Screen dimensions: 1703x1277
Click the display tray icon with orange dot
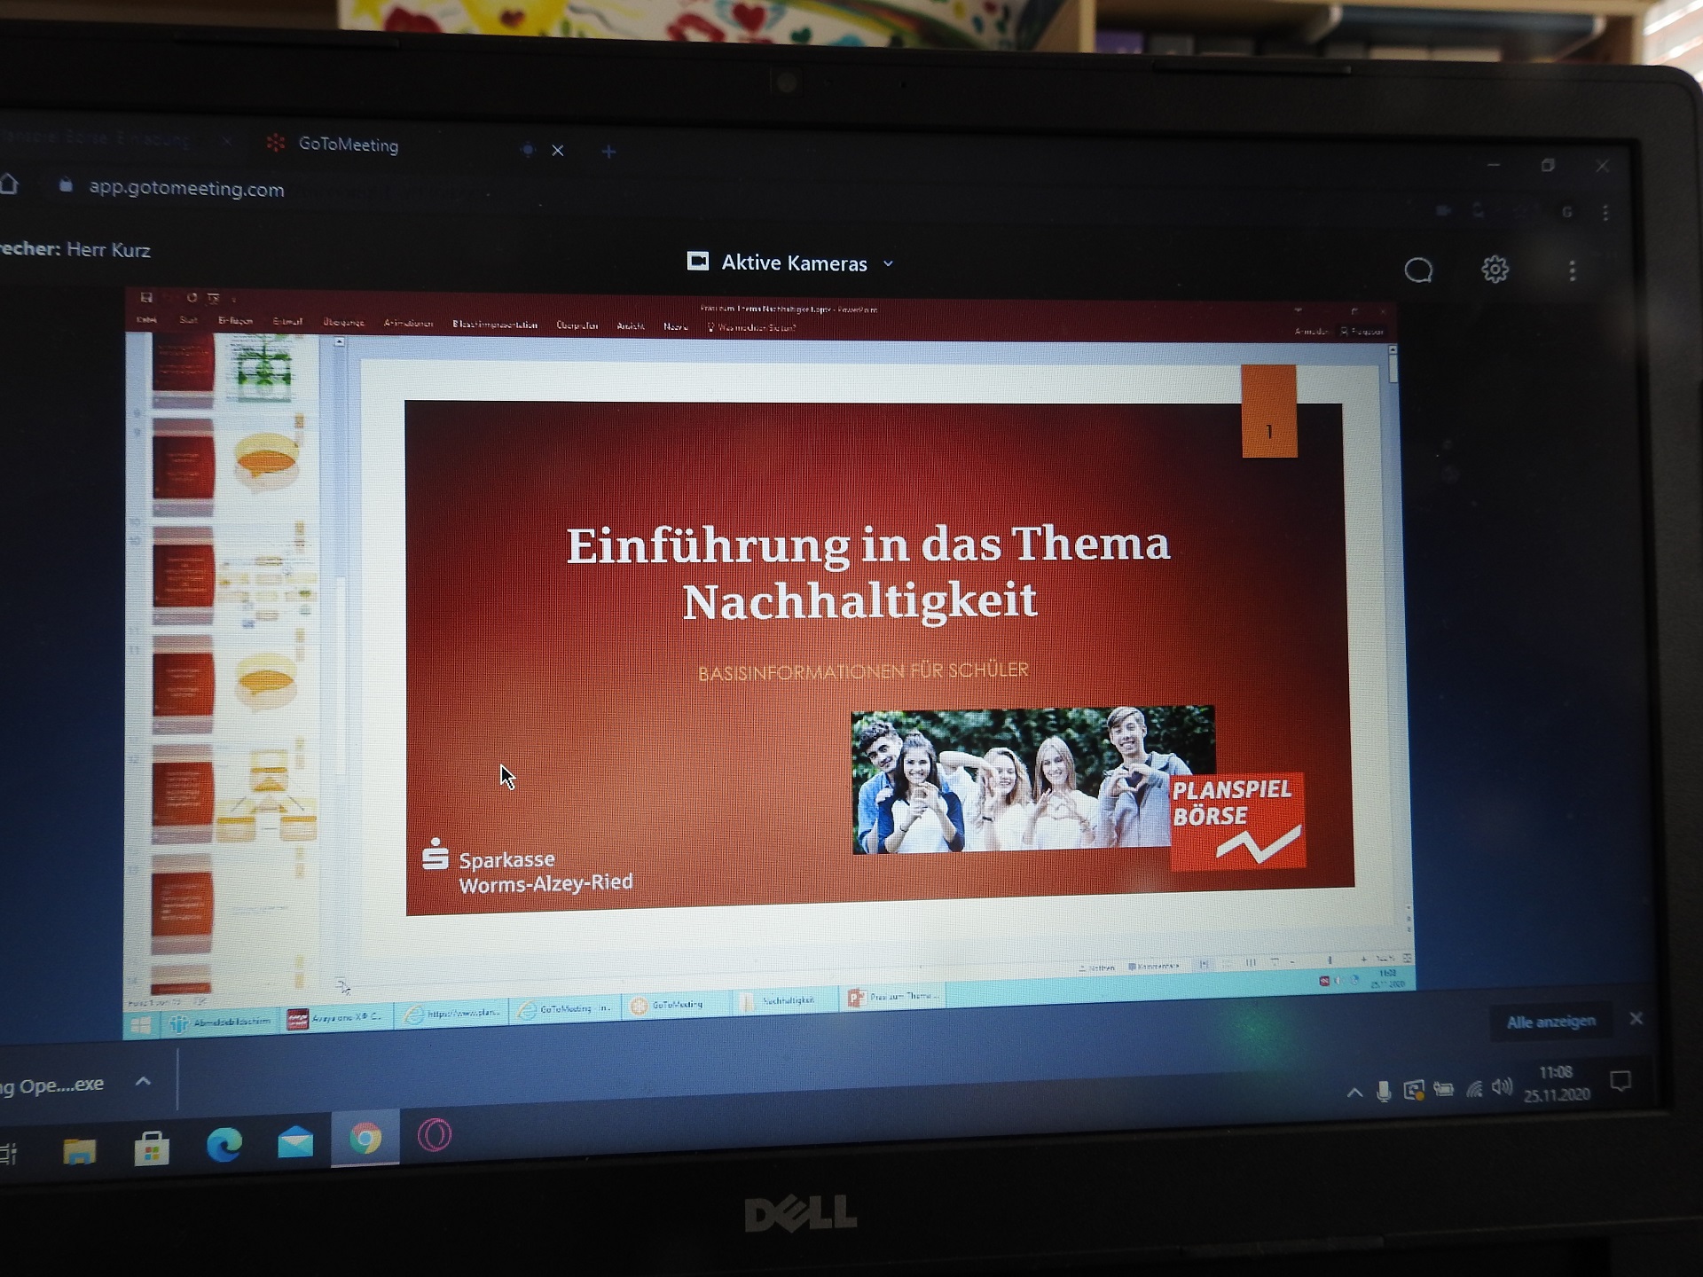1414,1090
